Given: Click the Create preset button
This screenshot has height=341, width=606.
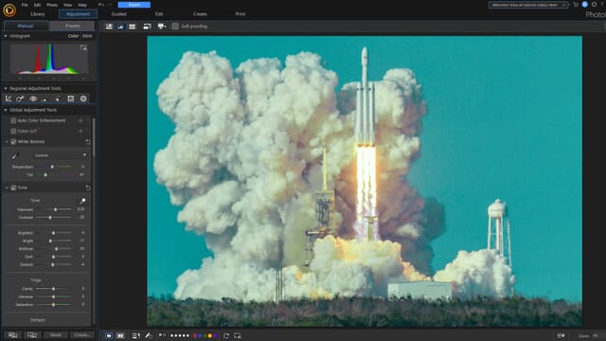Looking at the screenshot, I should pyautogui.click(x=82, y=335).
